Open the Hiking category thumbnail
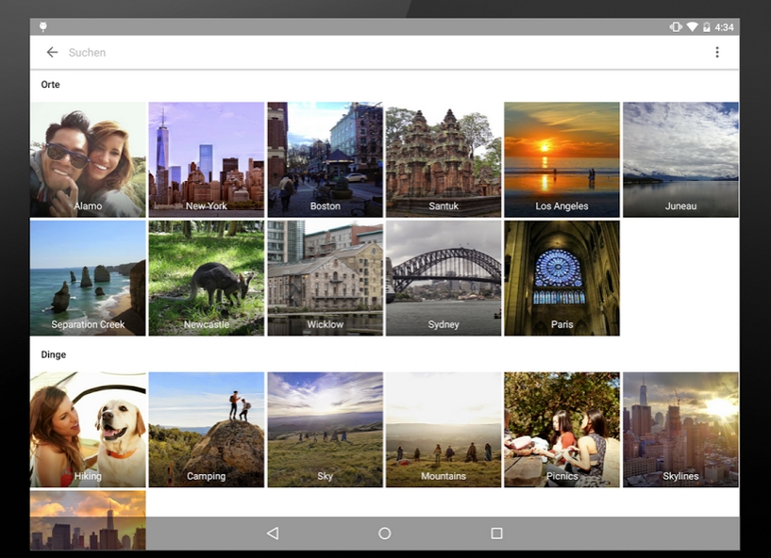The width and height of the screenshot is (771, 558). 88,430
